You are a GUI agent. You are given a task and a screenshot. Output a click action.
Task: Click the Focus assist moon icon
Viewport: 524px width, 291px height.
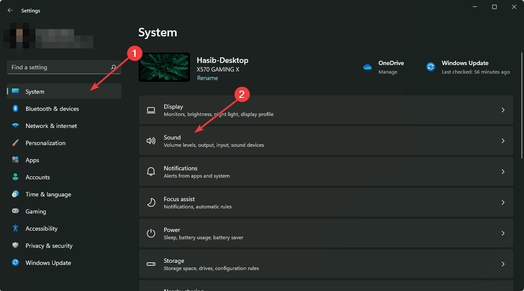151,202
